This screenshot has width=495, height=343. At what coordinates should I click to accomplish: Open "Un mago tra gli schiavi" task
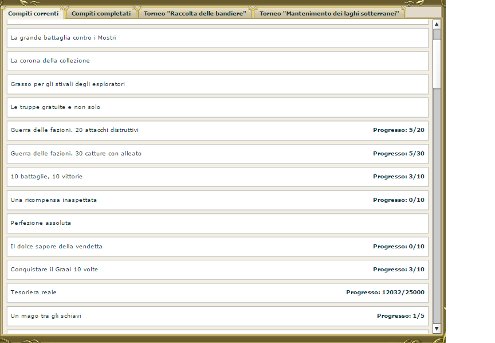pyautogui.click(x=217, y=316)
